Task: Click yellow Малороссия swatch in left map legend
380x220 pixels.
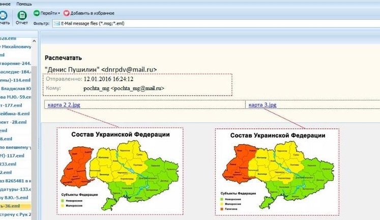Action: 63,206
